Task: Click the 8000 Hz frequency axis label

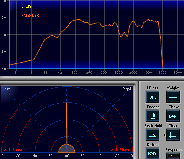Action: (162, 73)
